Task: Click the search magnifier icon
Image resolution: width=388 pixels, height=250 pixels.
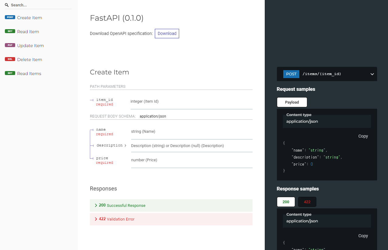Action: coord(7,5)
